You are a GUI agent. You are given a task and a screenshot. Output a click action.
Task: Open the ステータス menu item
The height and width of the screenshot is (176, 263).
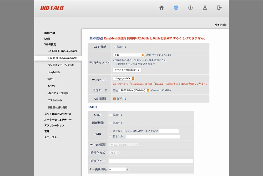coord(50,137)
